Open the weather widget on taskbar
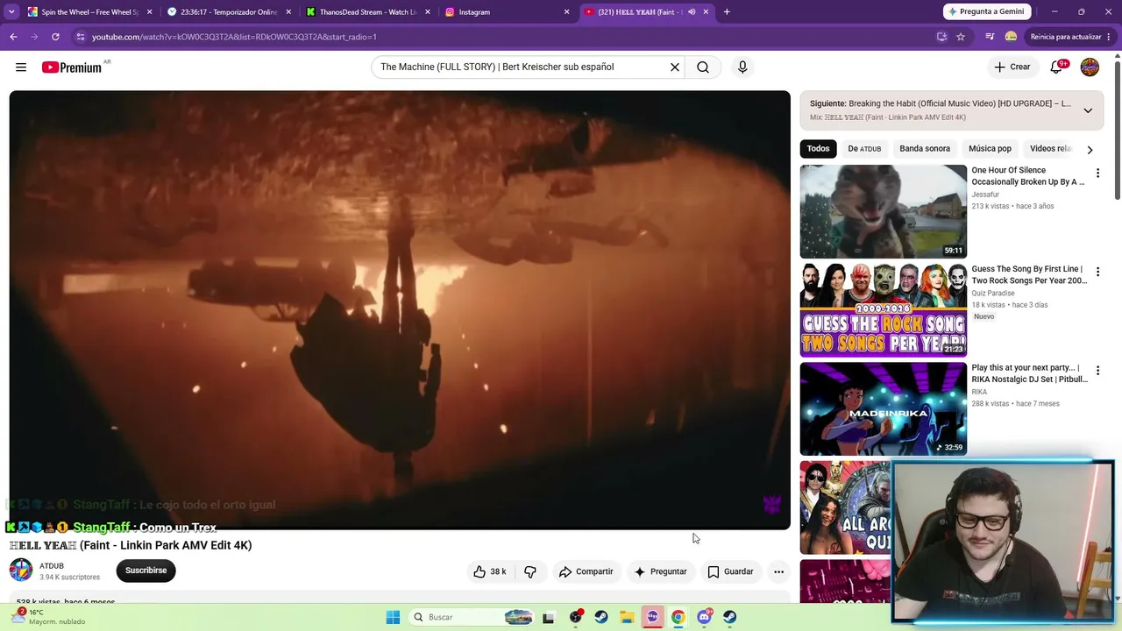This screenshot has width=1122, height=631. point(48,617)
